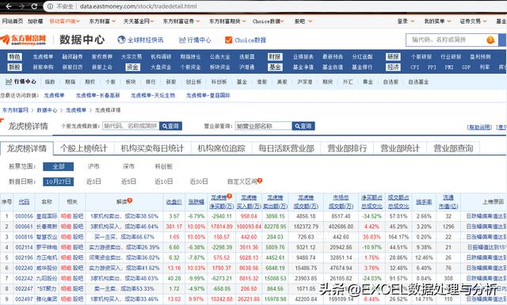This screenshot has height=305, width=507.
Task: Switch to 机构席位追踪 tab
Action: pyautogui.click(x=222, y=148)
